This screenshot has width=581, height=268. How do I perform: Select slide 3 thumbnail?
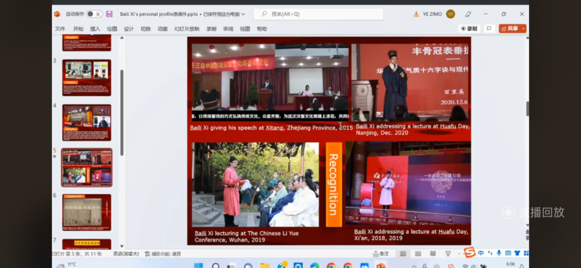pyautogui.click(x=87, y=77)
